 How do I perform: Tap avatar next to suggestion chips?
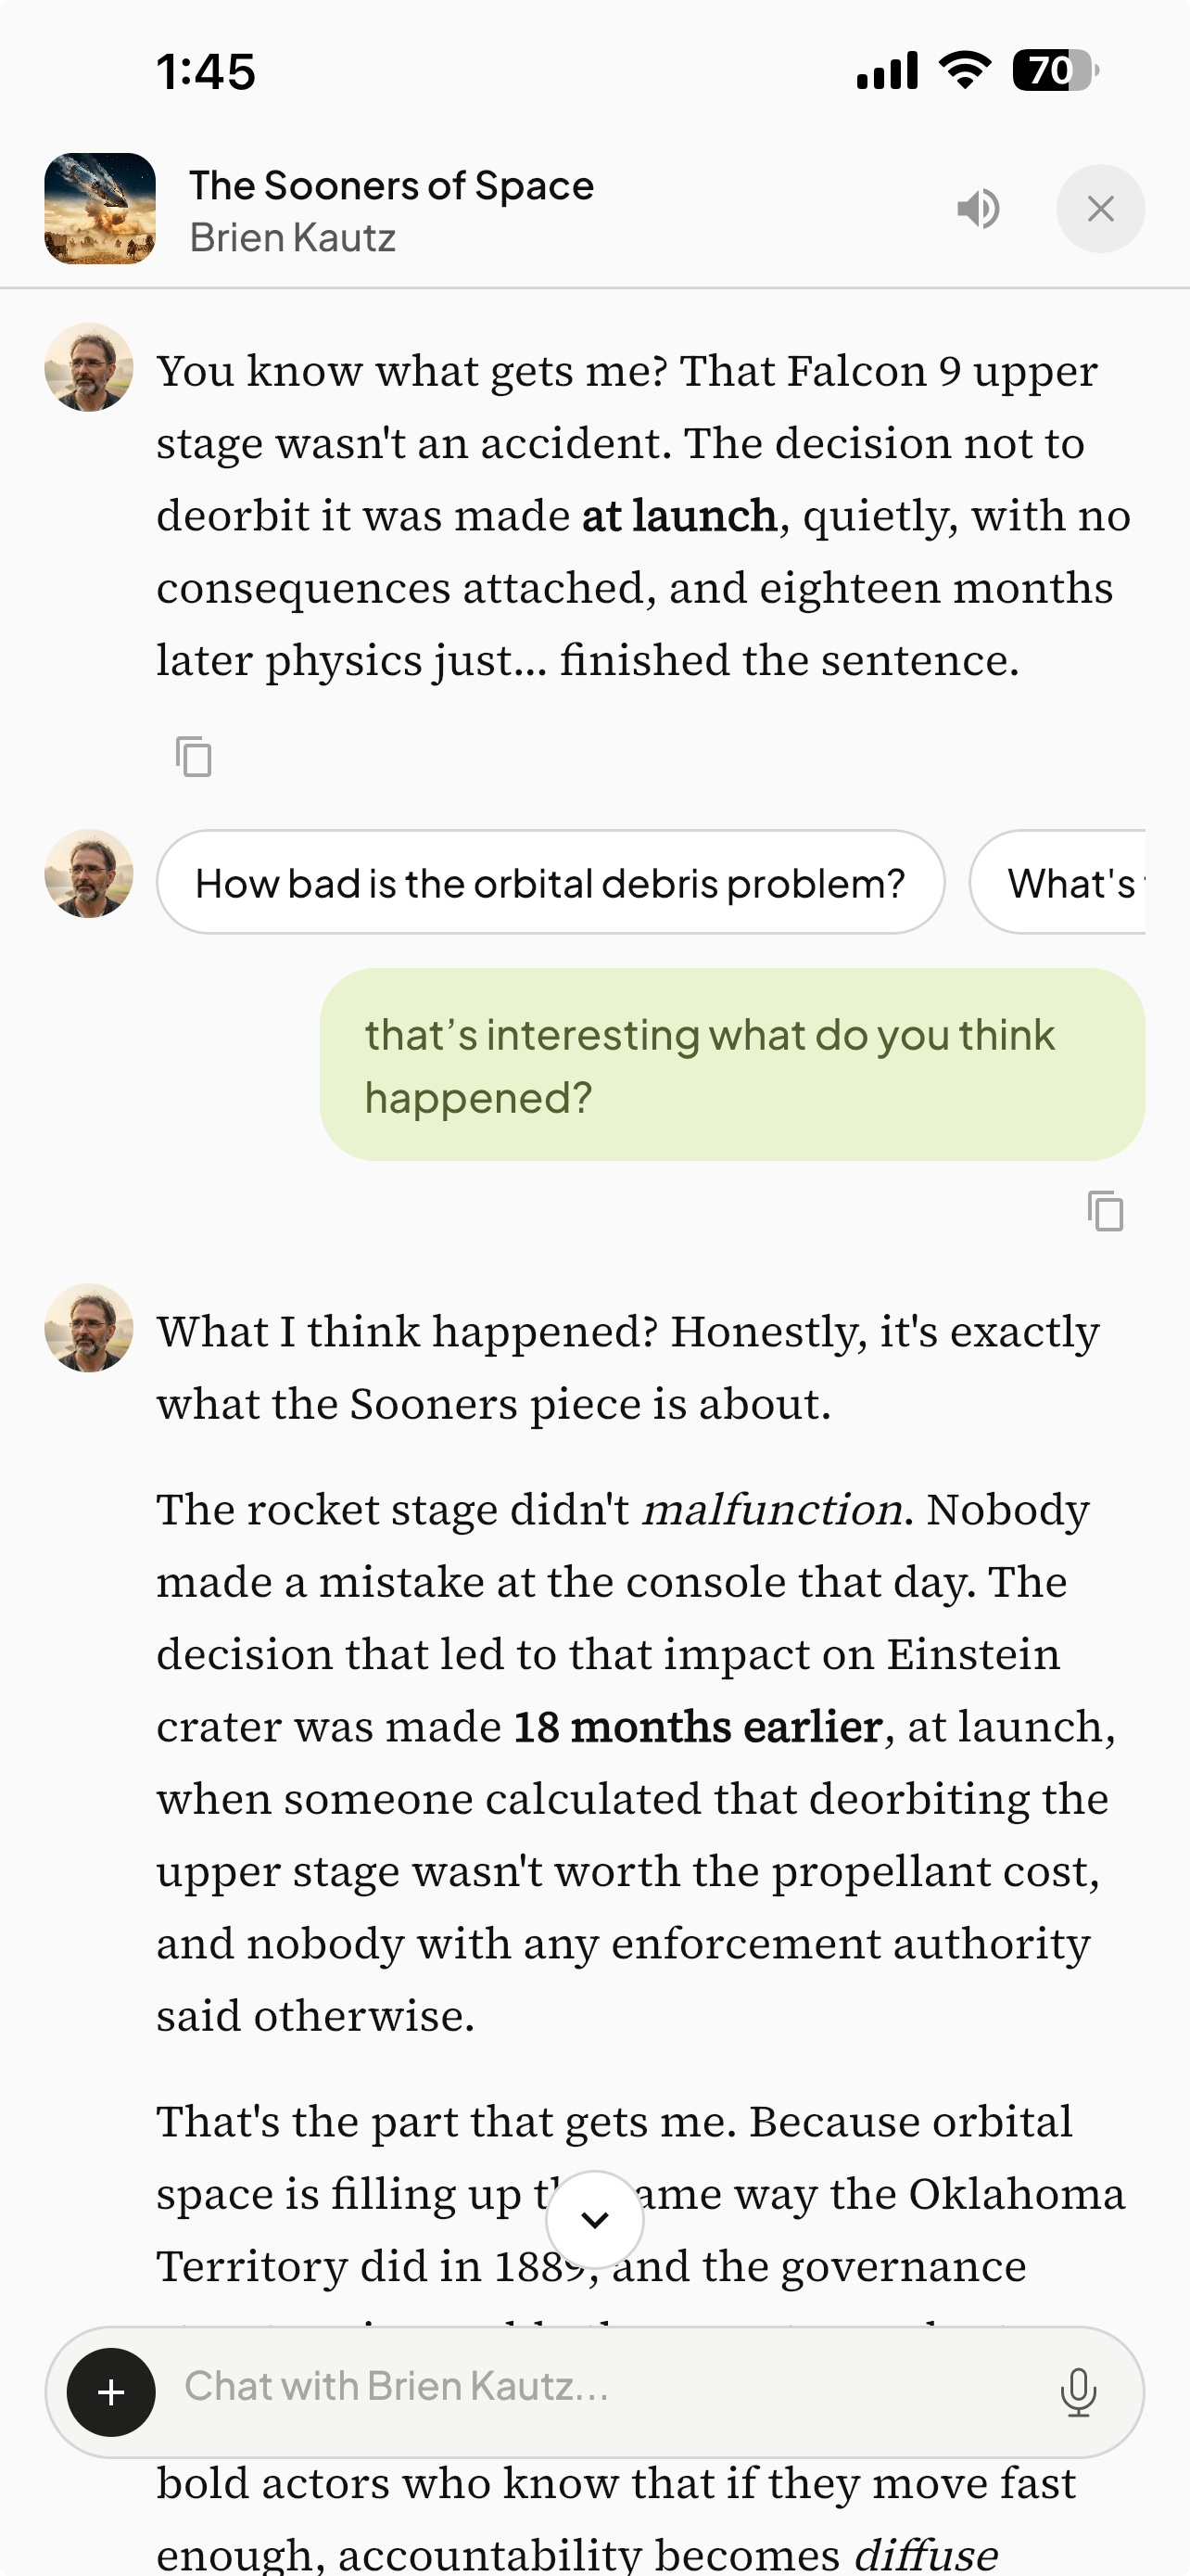click(x=89, y=873)
